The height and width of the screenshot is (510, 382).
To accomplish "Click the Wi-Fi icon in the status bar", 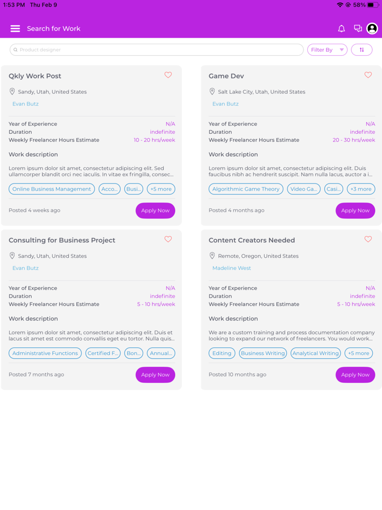I will click(x=340, y=5).
